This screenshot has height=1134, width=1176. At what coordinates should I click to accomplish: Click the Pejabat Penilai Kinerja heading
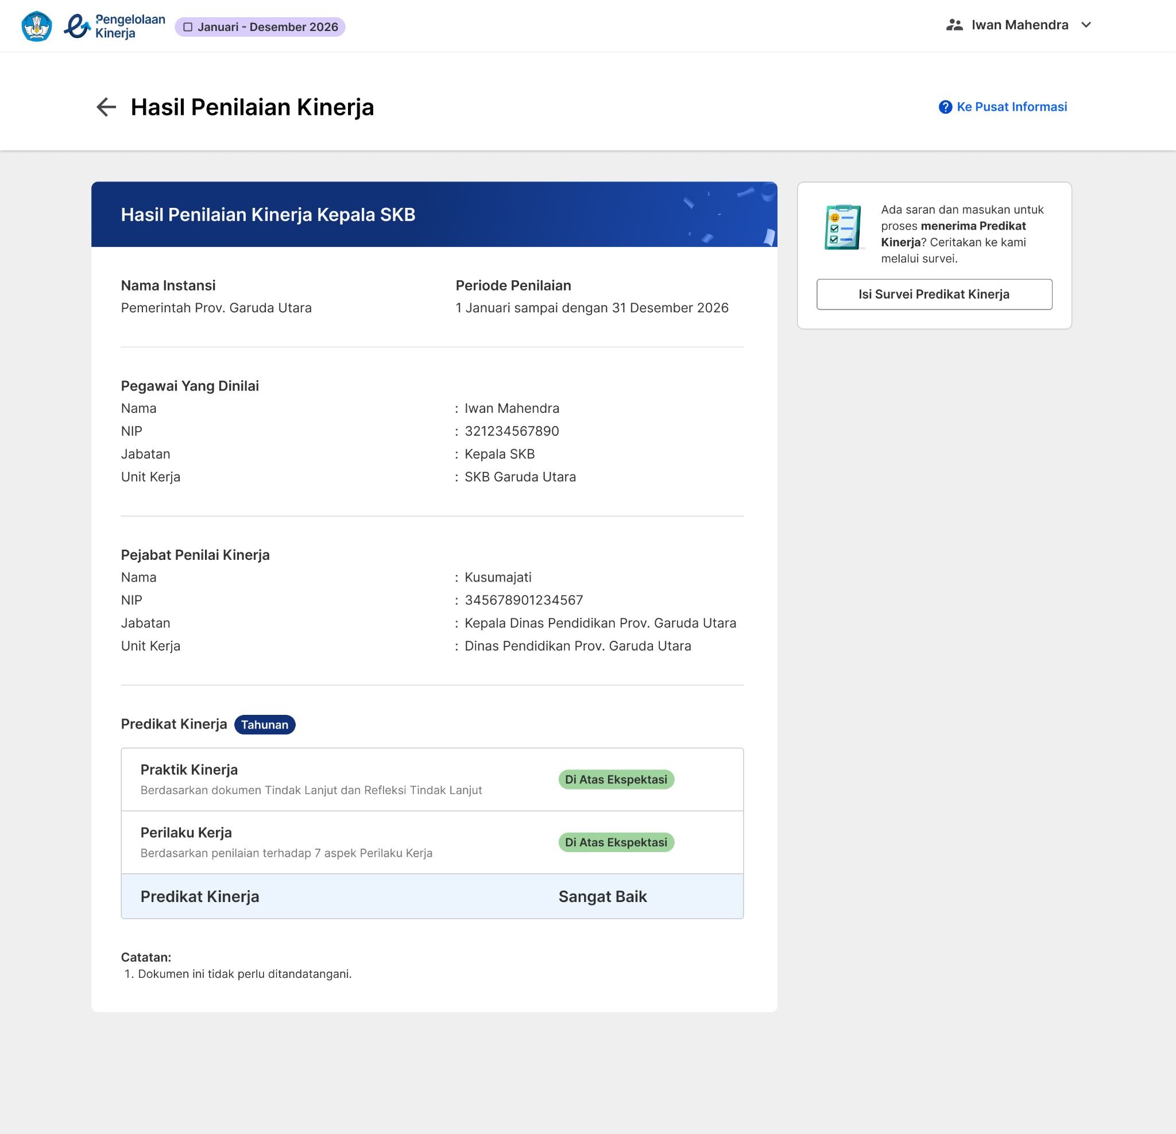tap(195, 555)
